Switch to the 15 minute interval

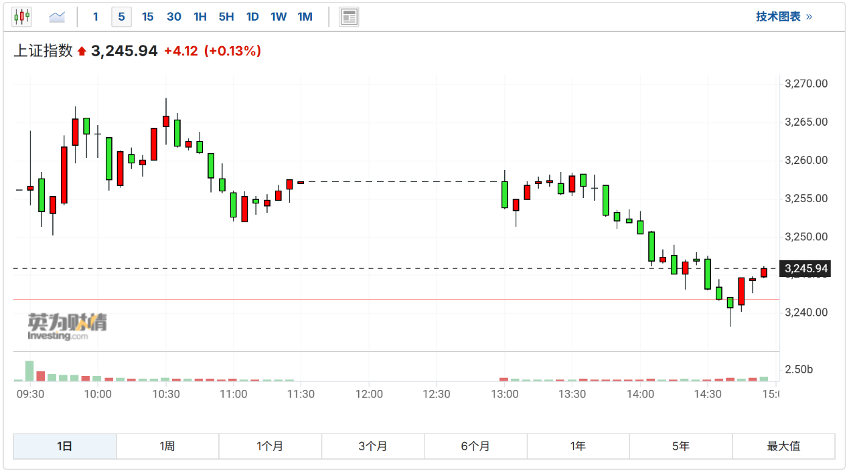point(147,17)
